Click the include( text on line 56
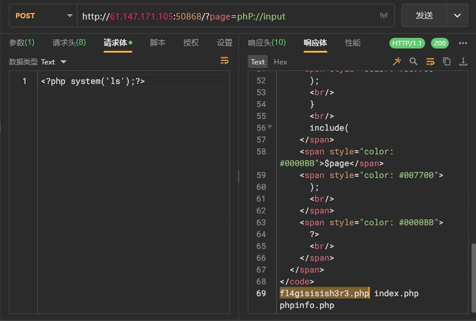The image size is (476, 321). tap(329, 128)
